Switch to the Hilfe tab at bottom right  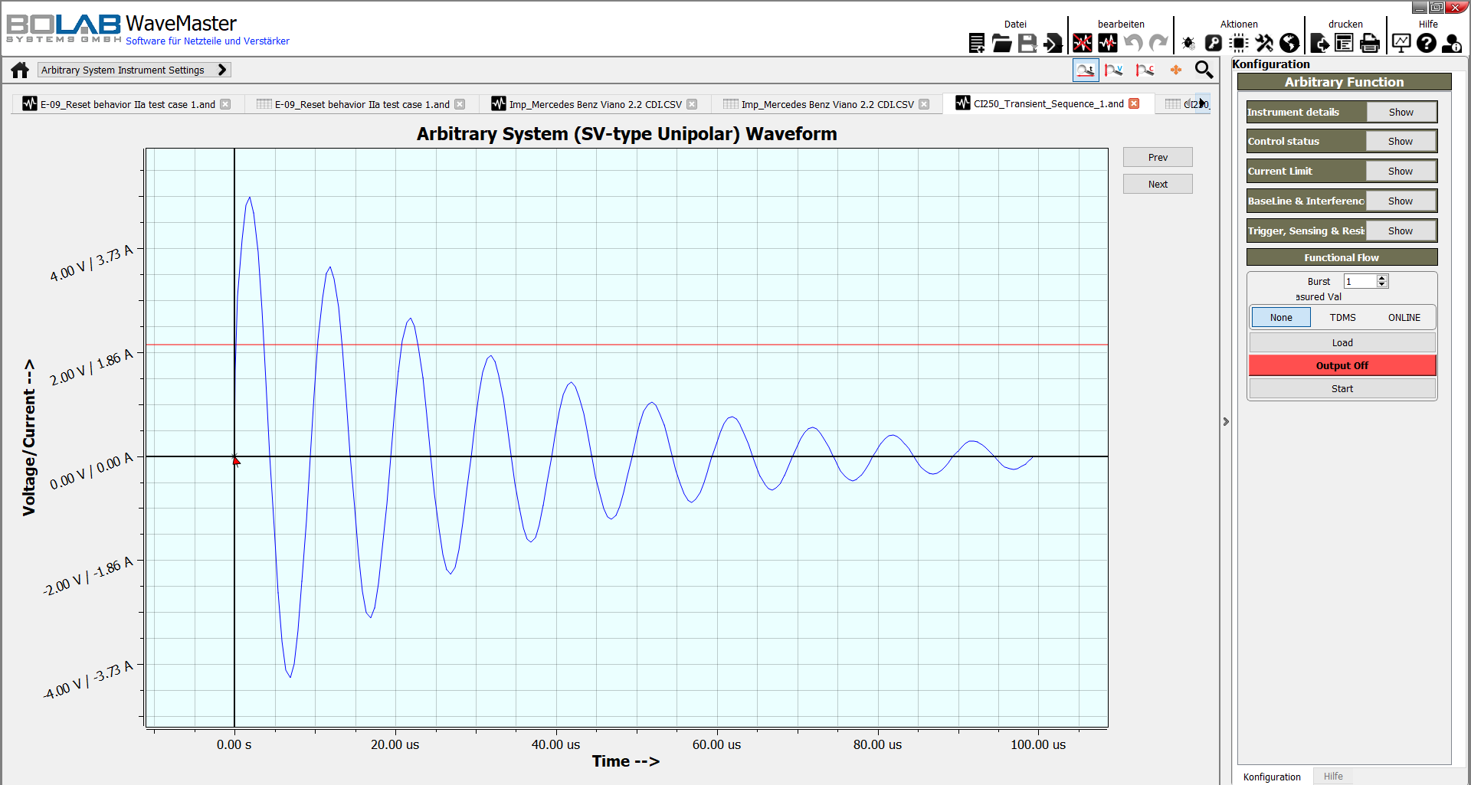pos(1333,776)
